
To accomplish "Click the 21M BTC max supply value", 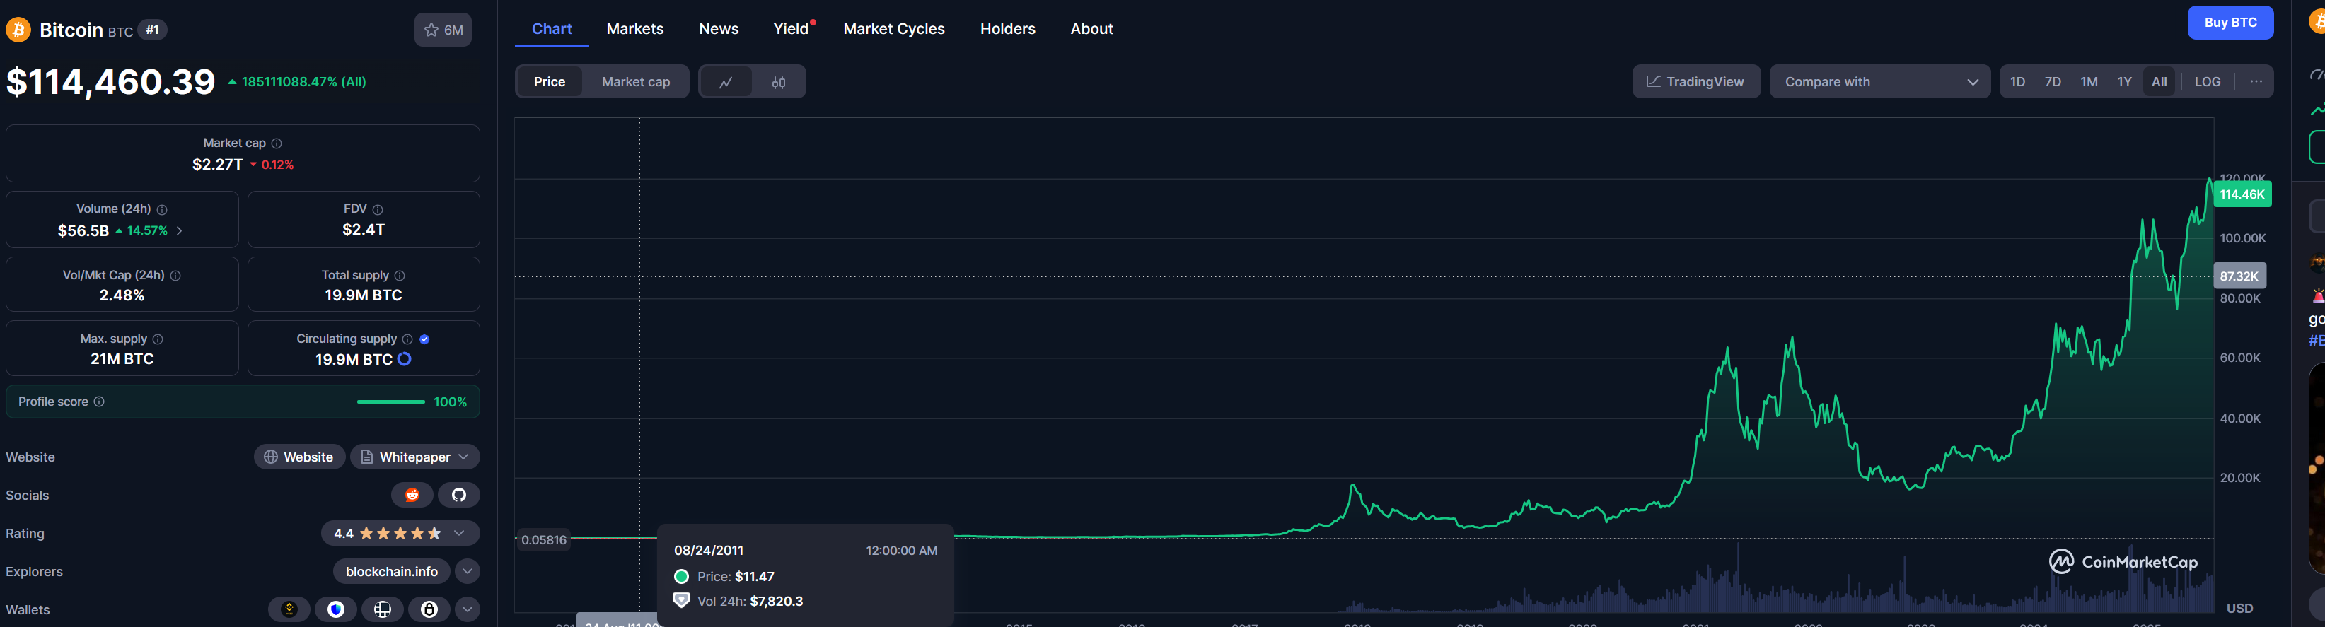I will [x=122, y=358].
